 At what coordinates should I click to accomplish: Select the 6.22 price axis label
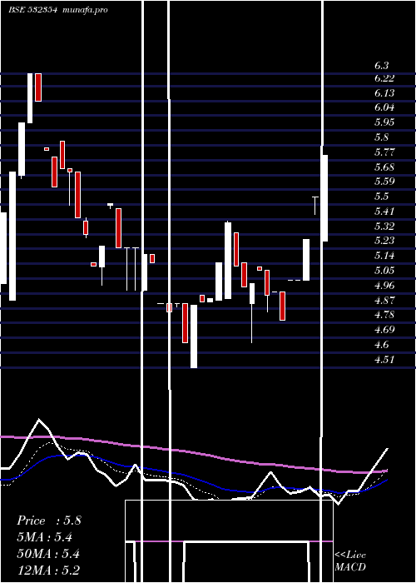pos(384,78)
